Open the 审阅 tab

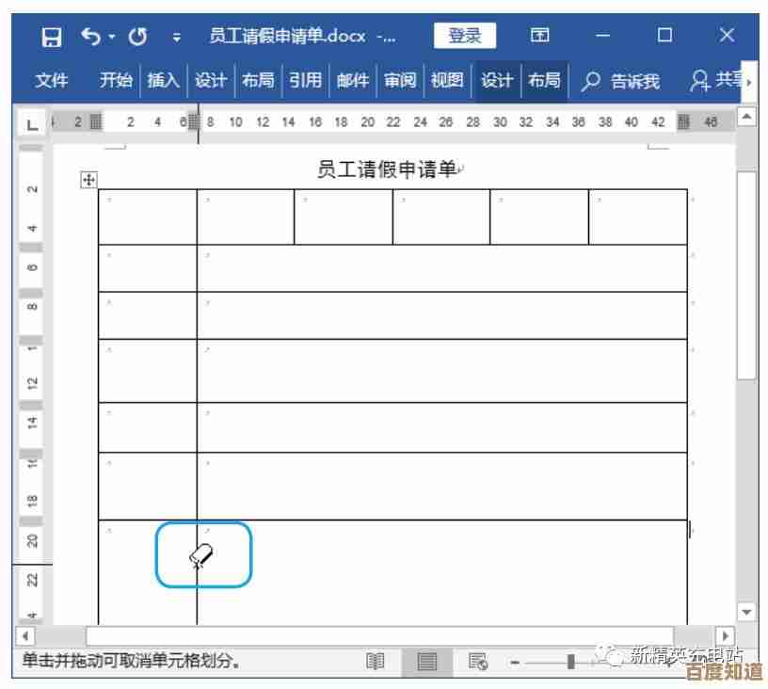point(400,81)
